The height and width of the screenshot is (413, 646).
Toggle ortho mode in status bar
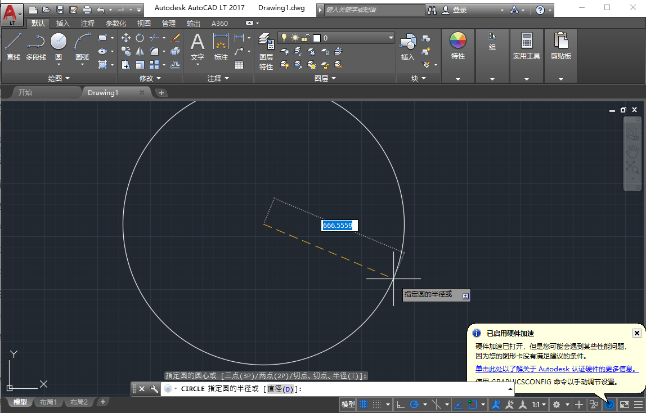point(401,405)
